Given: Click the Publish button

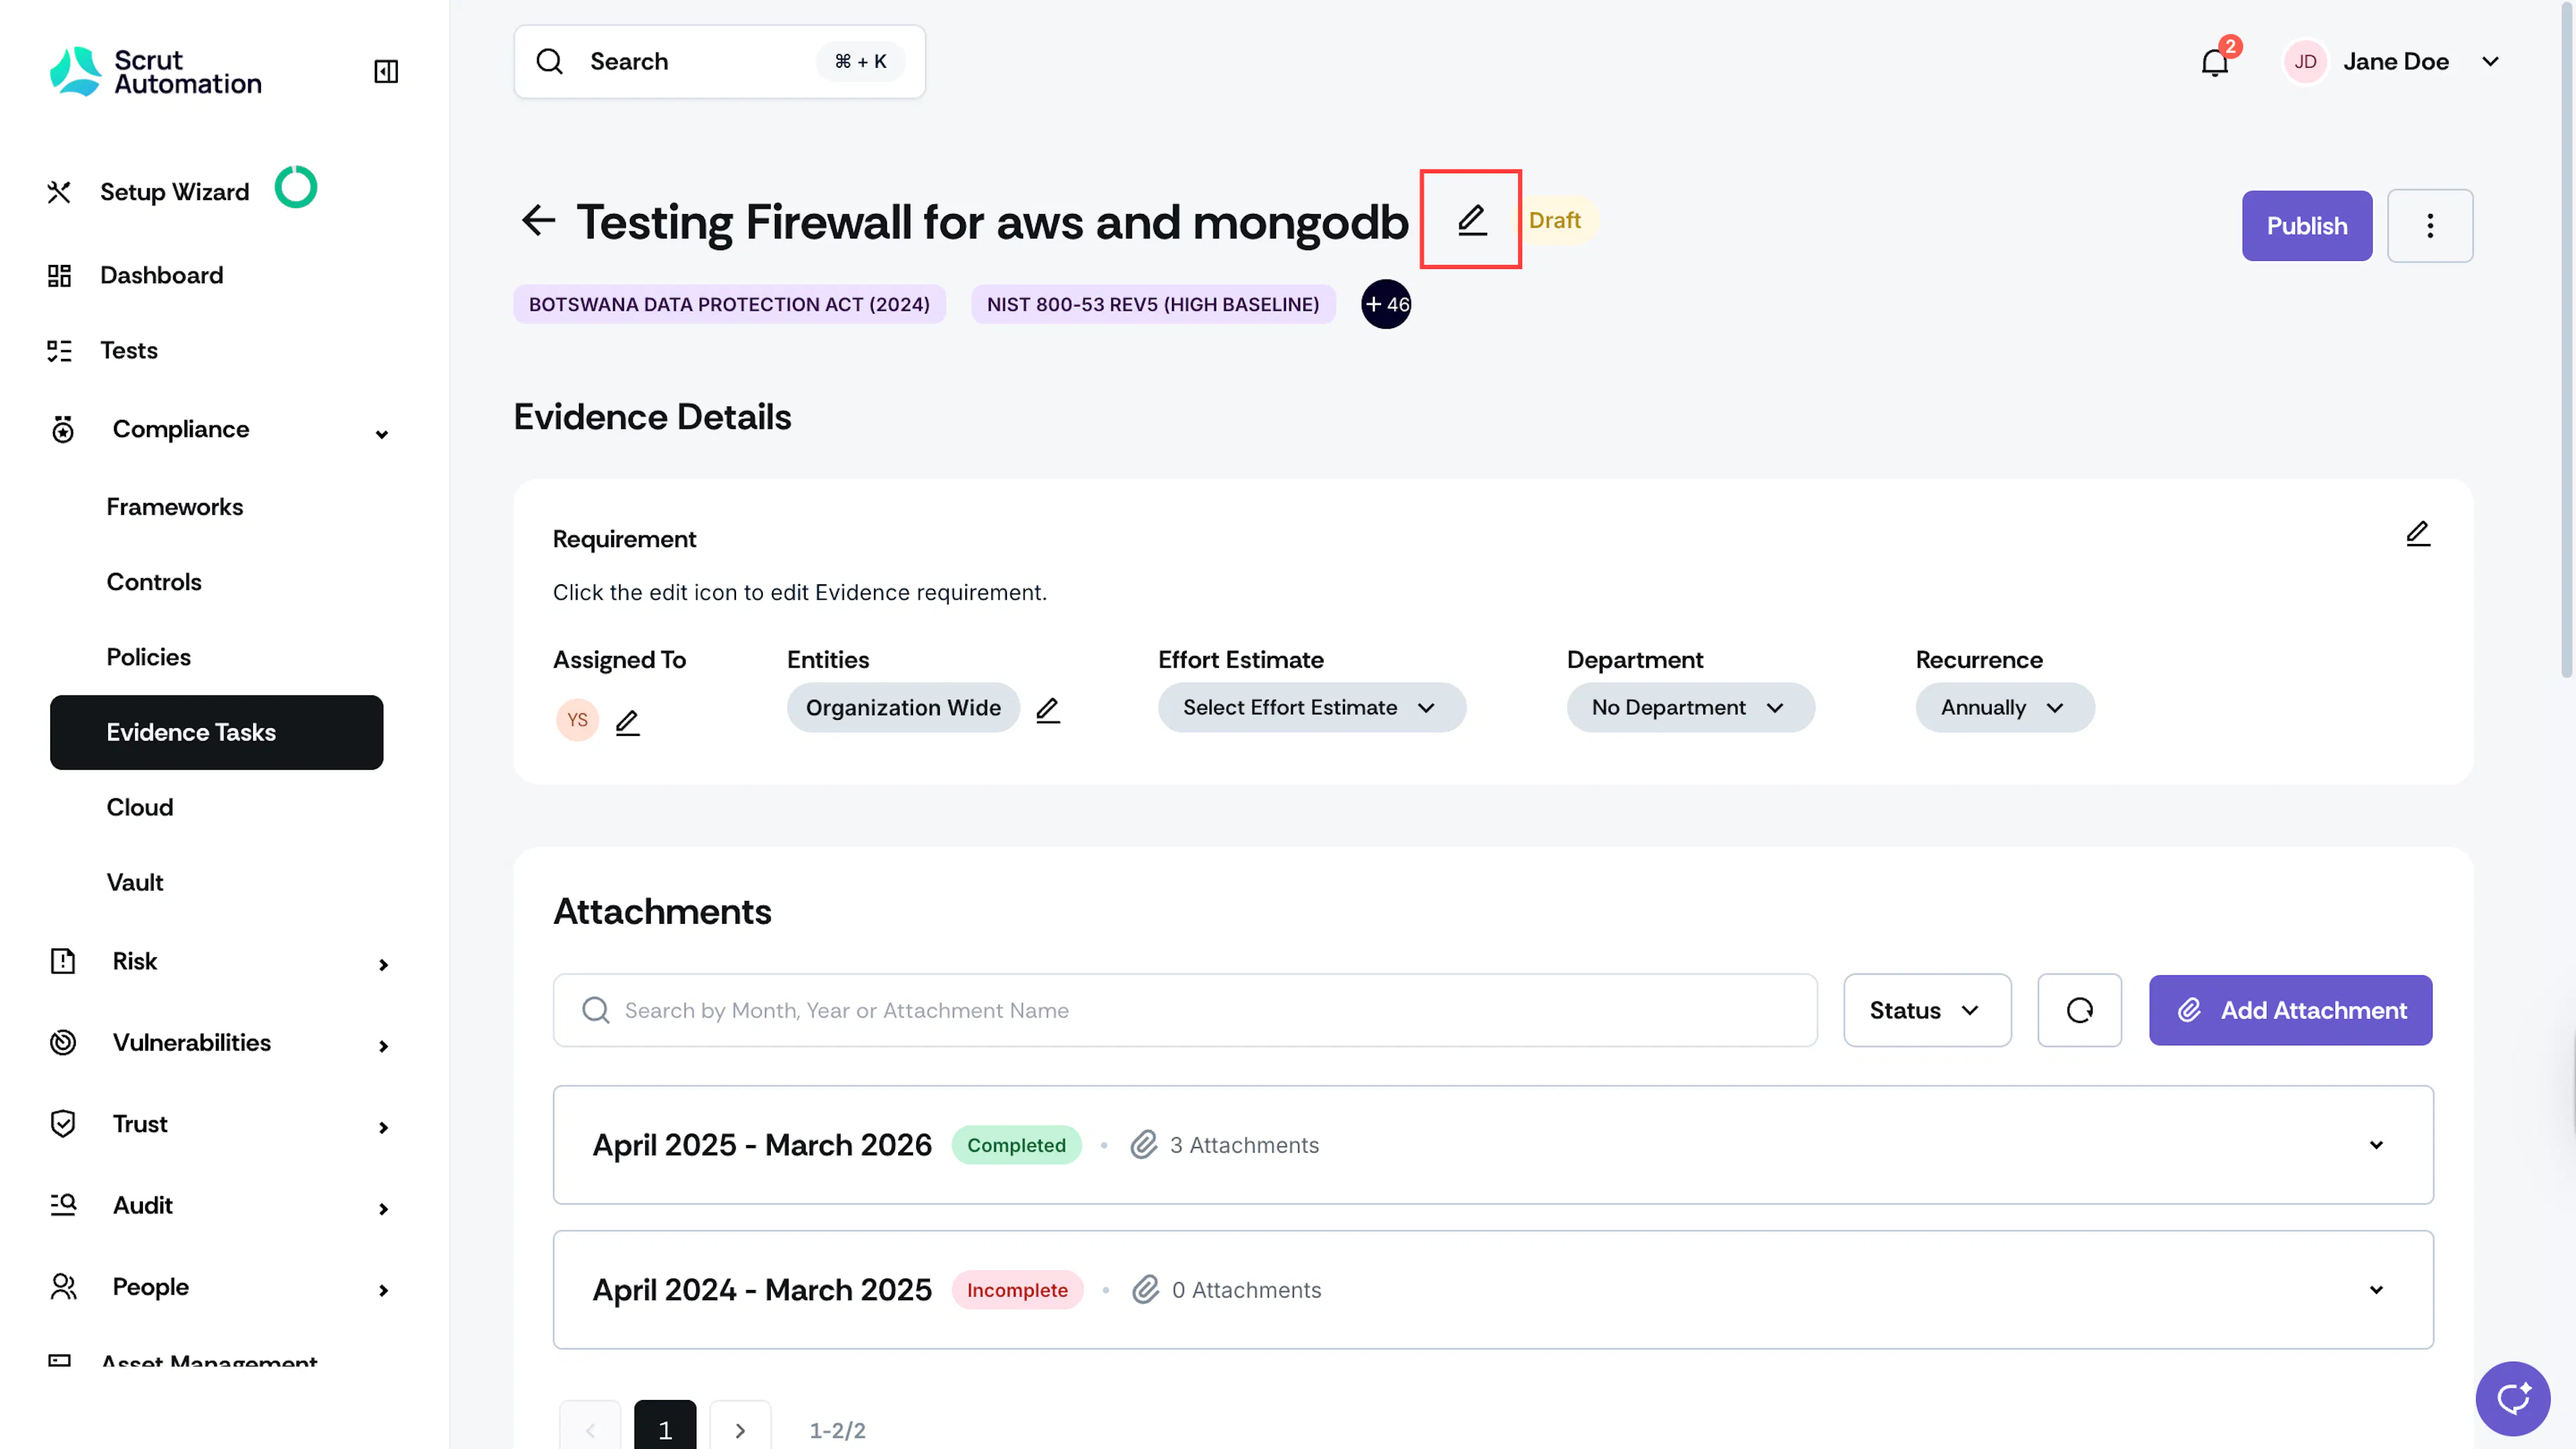Looking at the screenshot, I should click(2306, 226).
